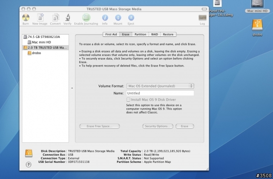Switch to Erase tab

coord(126,35)
